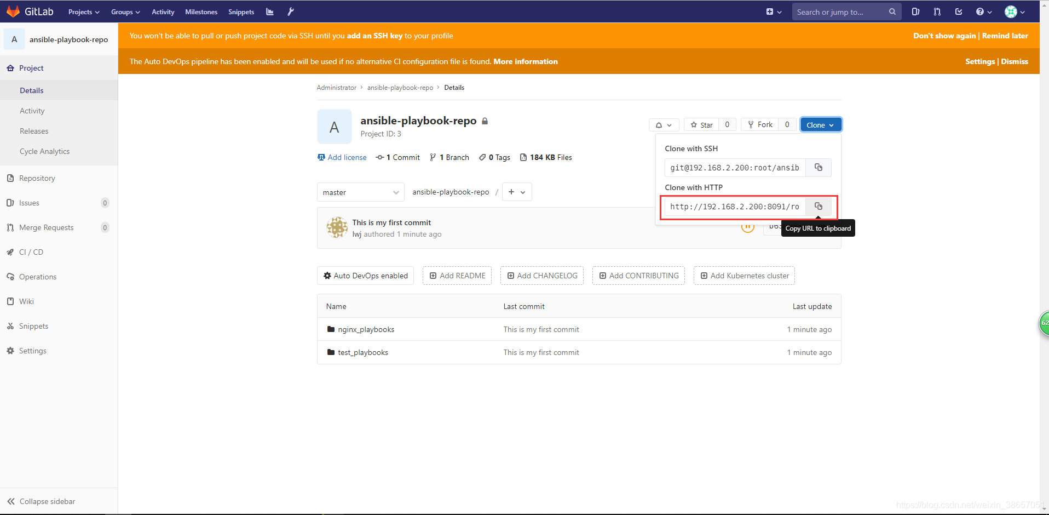Click Remind later link
1049x515 pixels.
click(1005, 36)
